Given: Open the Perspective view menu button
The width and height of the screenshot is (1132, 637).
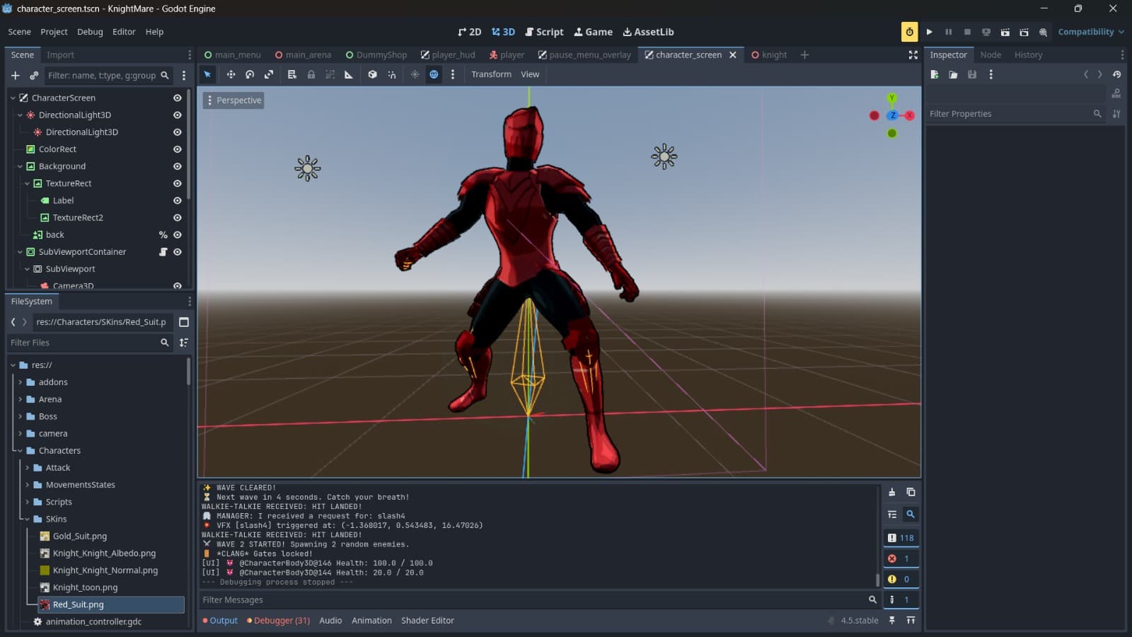Looking at the screenshot, I should click(234, 101).
